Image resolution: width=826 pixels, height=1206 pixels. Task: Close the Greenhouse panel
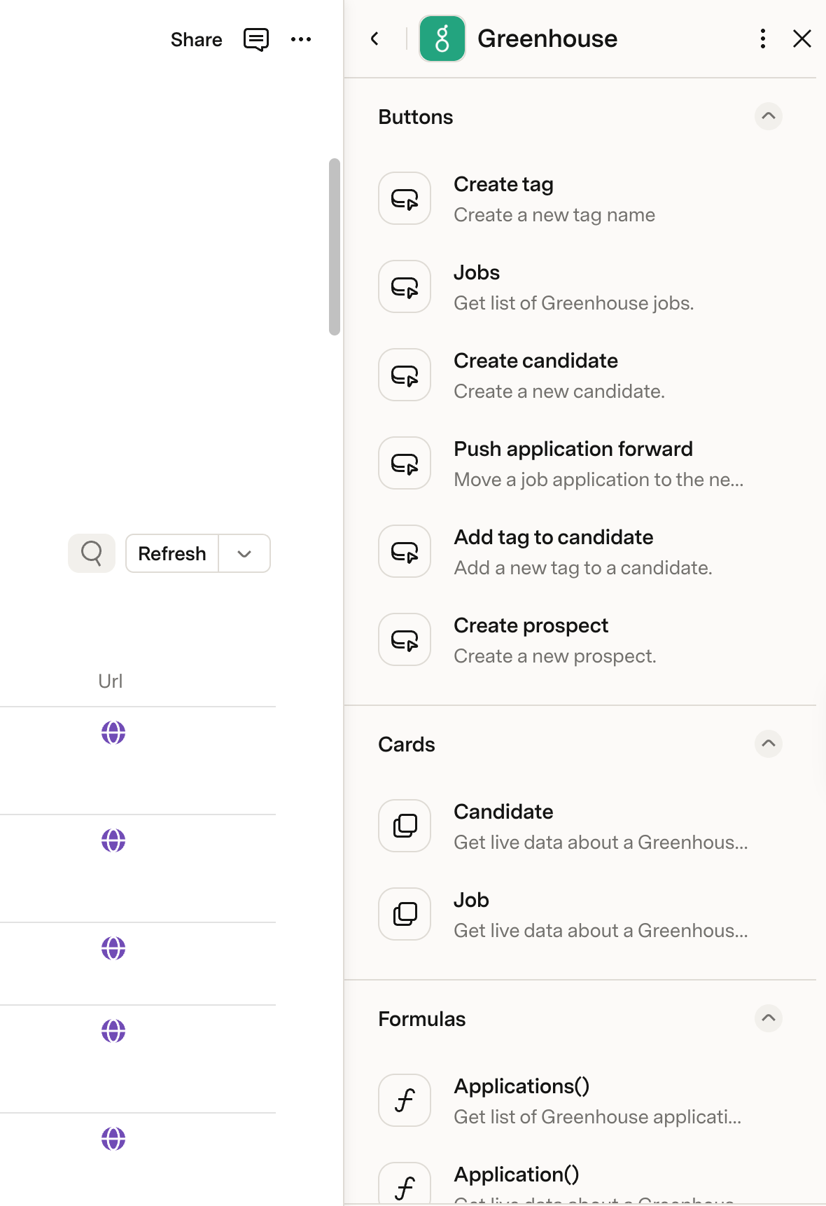coord(802,39)
